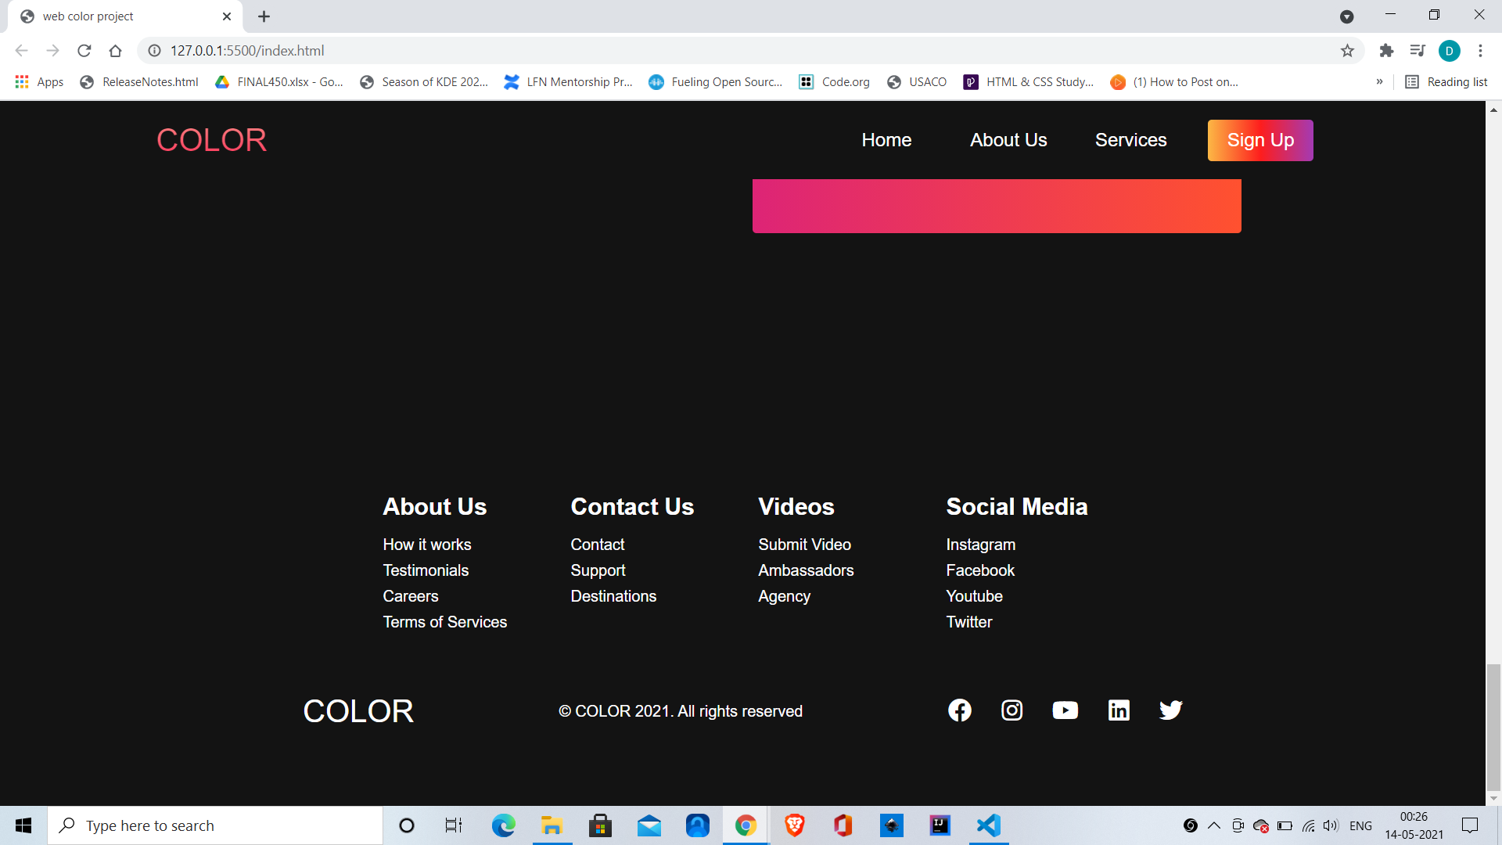Expand hidden system tray icons
The height and width of the screenshot is (845, 1502).
1213,825
